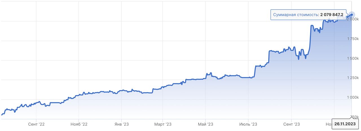Image resolution: width=361 pixels, height=131 pixels.
Task: Select the Март '23 axis label
Action: tap(163, 124)
